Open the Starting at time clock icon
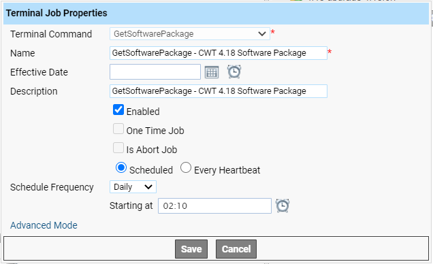The height and width of the screenshot is (264, 433). tap(283, 205)
